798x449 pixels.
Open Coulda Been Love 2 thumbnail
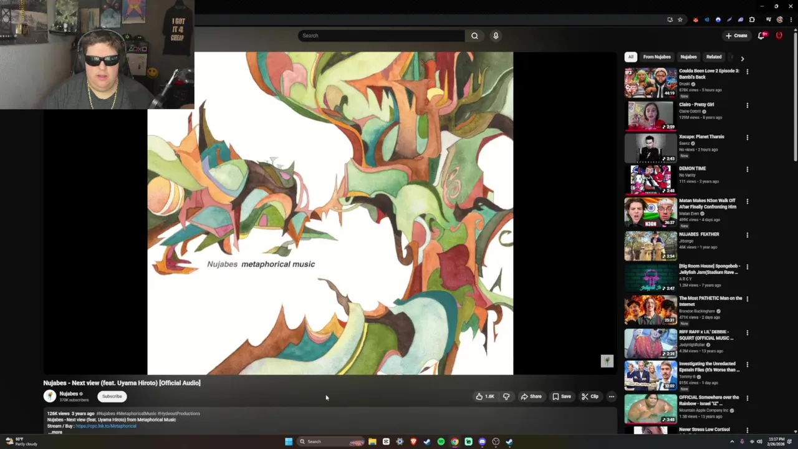(x=650, y=82)
